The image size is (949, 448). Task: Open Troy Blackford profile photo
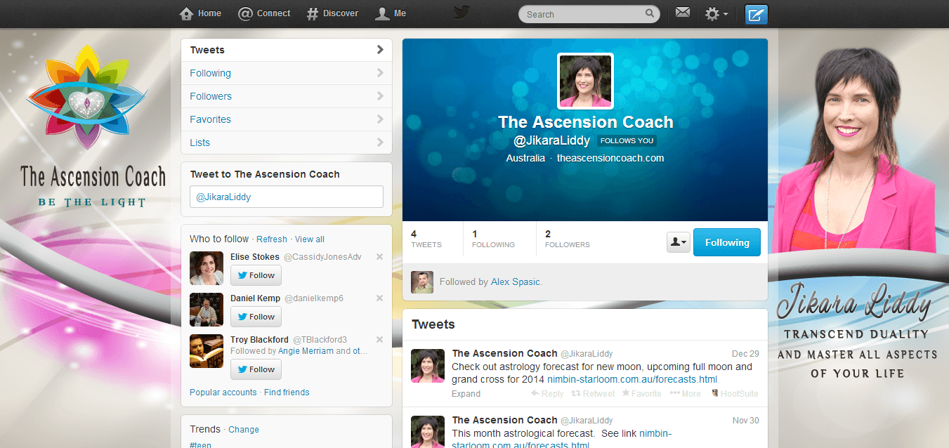[x=207, y=351]
